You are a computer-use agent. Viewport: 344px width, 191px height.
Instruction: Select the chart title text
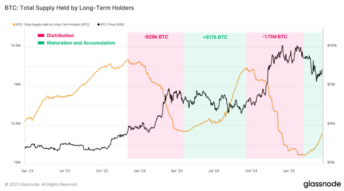pos(69,8)
